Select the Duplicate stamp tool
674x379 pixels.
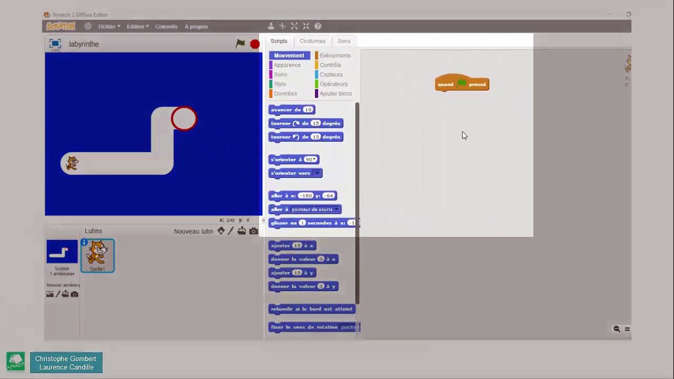click(x=271, y=26)
